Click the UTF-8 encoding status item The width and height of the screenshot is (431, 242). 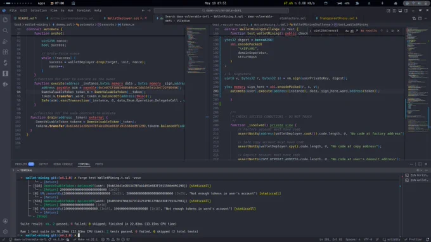pyautogui.click(x=368, y=239)
